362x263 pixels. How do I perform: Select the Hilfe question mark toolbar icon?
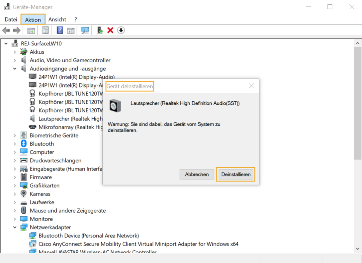pyautogui.click(x=59, y=30)
